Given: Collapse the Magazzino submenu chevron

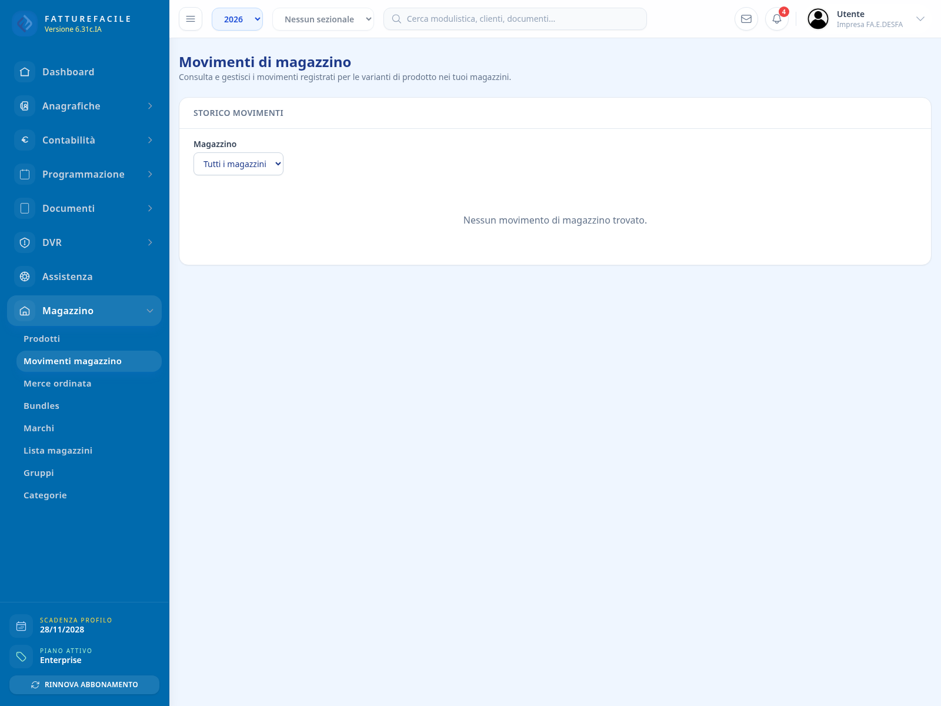Looking at the screenshot, I should 150,311.
